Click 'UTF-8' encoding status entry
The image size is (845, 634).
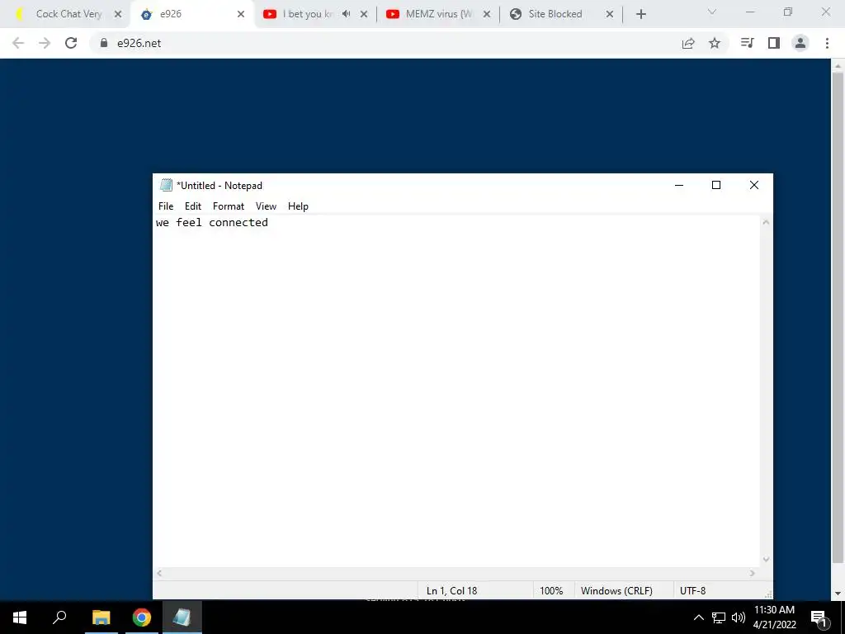(692, 591)
